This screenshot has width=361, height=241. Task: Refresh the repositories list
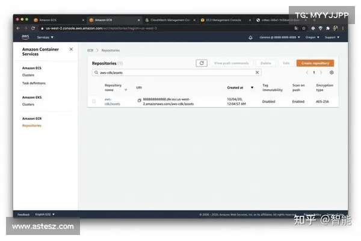pos(202,63)
